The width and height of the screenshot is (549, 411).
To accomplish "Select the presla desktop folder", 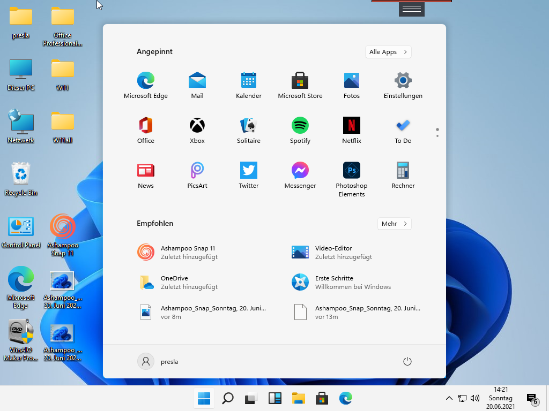I will click(21, 22).
